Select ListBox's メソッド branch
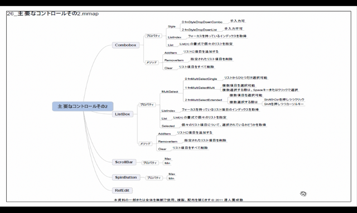The width and height of the screenshot is (357, 213). (x=145, y=144)
